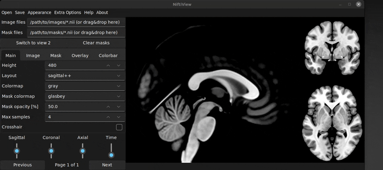Open the Mask colormap dropdown
The image size is (383, 170).
pyautogui.click(x=85, y=96)
